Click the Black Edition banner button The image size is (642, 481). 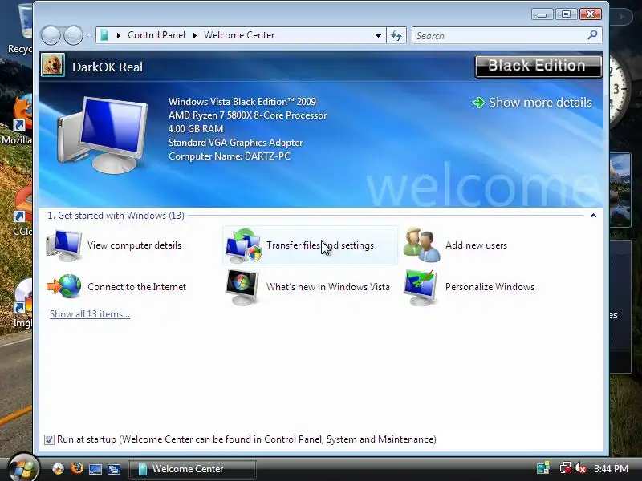(538, 66)
